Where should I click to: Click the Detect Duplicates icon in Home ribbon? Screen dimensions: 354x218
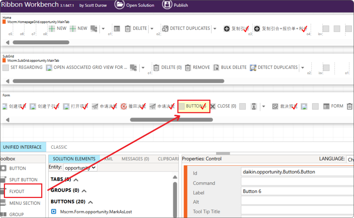165,29
